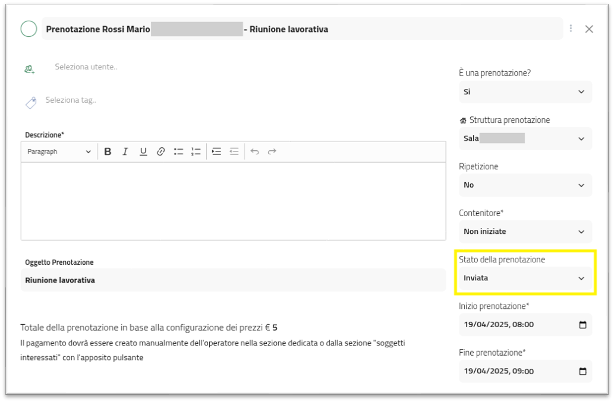Viewport: 614px width, 402px height.
Task: Toggle underline formatting in editor toolbar
Action: pyautogui.click(x=143, y=151)
